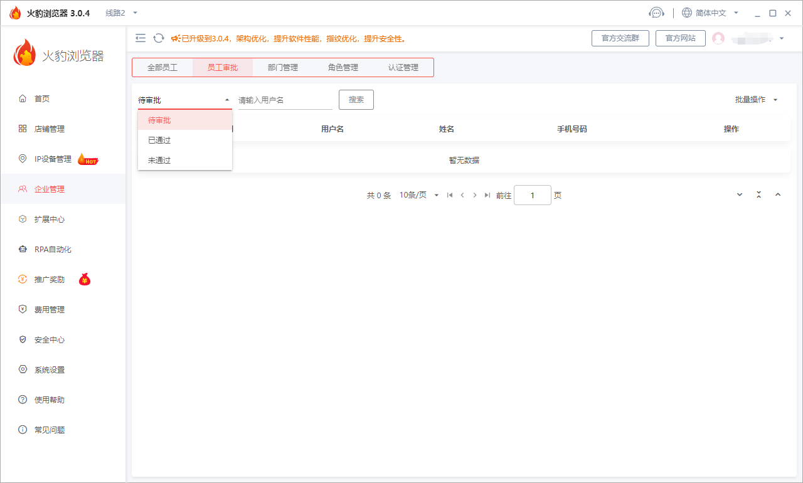Expand the 批量操作 dropdown
The height and width of the screenshot is (483, 803).
click(756, 100)
